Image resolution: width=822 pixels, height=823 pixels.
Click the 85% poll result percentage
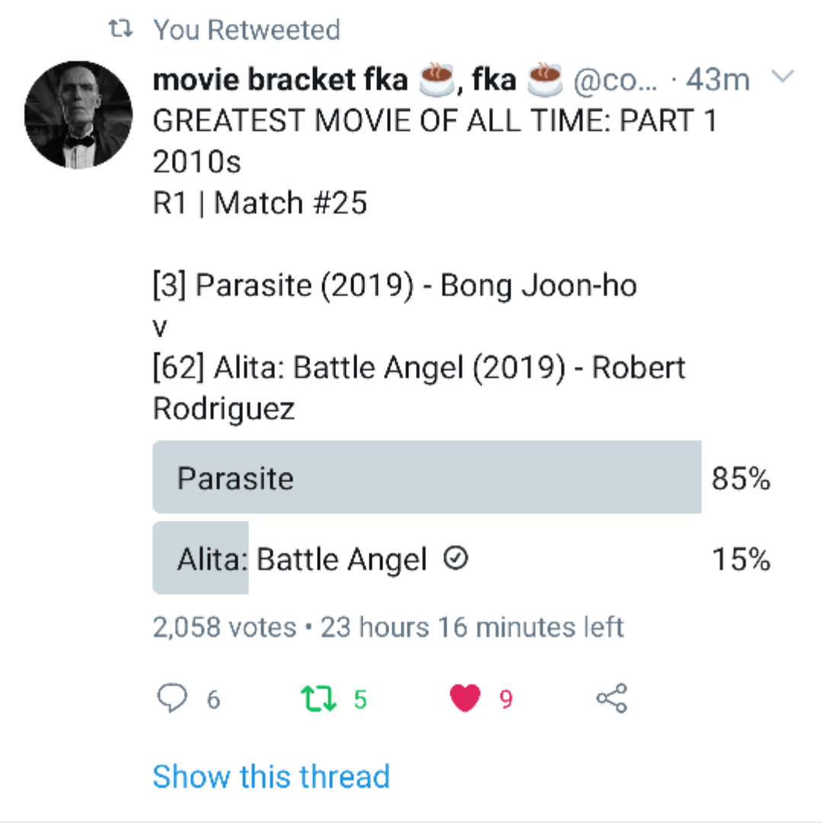(741, 479)
